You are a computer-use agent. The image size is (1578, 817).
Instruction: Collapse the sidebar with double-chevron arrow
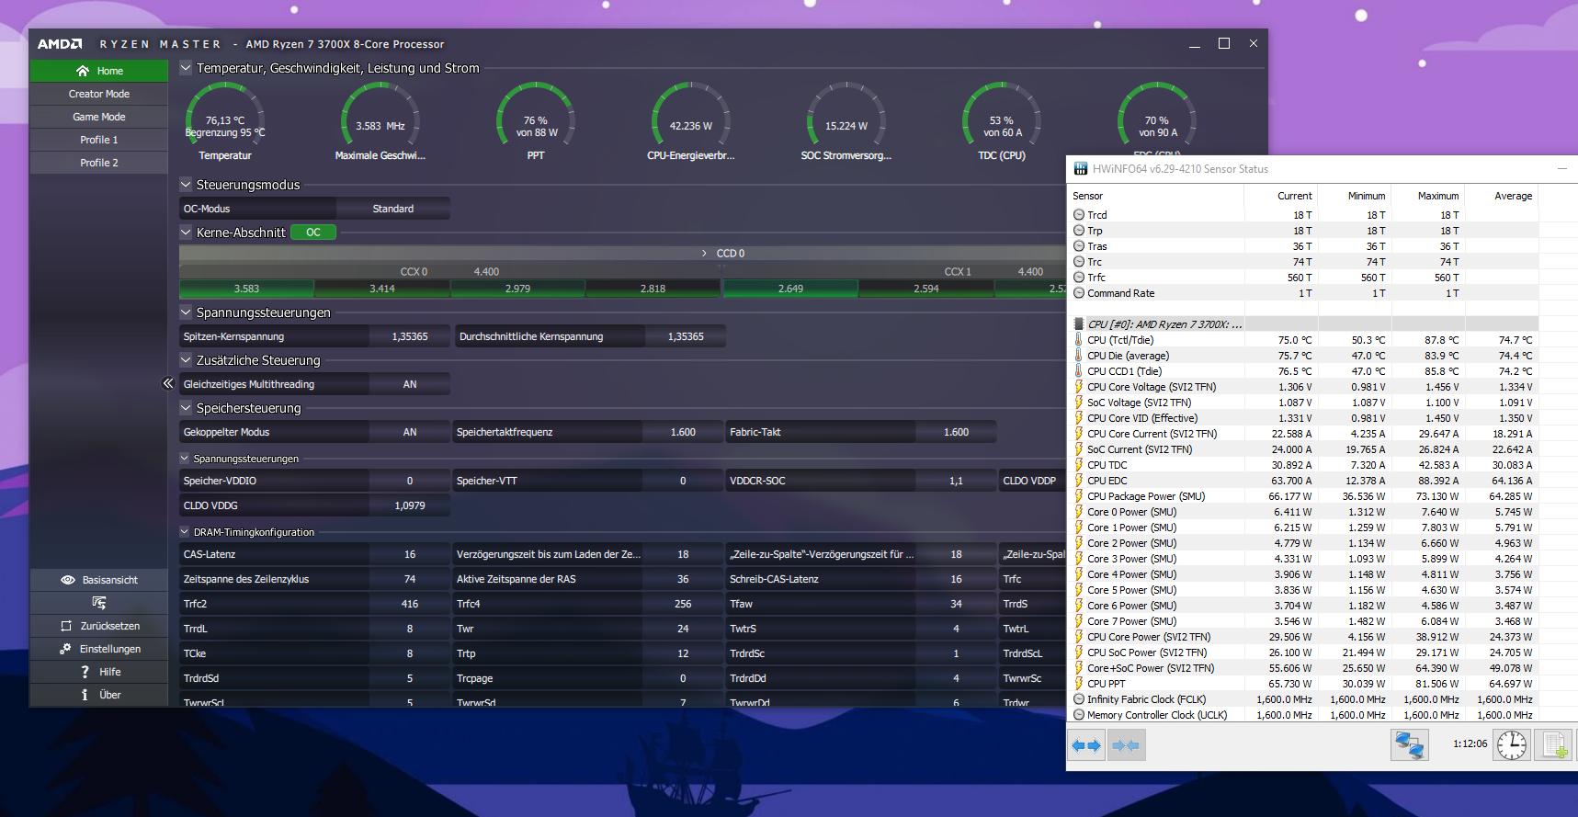click(x=168, y=383)
